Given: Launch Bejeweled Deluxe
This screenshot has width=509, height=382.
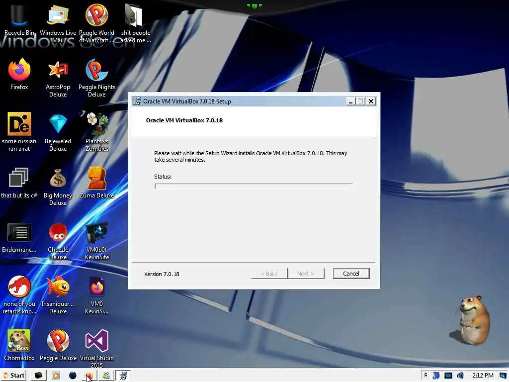Looking at the screenshot, I should click(58, 131).
